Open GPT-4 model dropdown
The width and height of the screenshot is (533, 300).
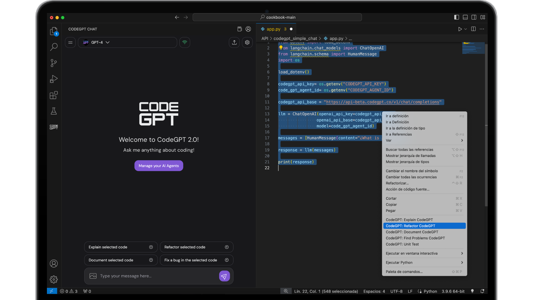[x=127, y=42]
